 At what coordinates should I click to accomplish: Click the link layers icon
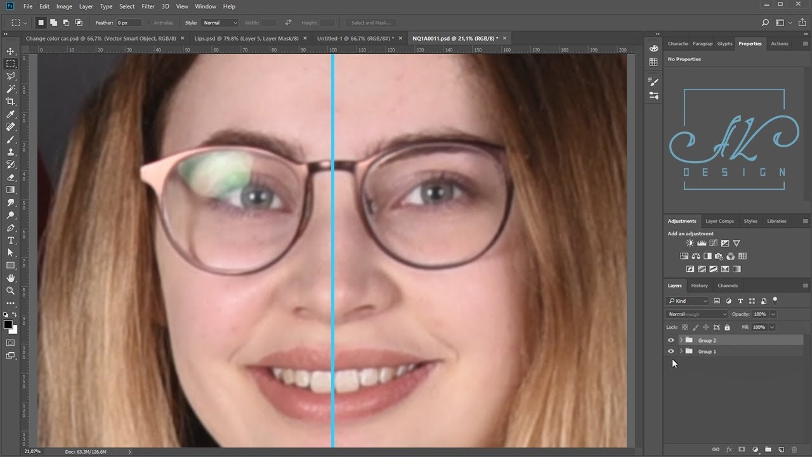click(x=716, y=449)
